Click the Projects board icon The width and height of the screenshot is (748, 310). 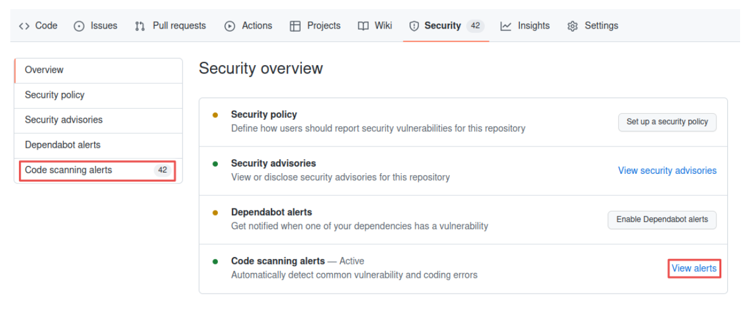(295, 26)
